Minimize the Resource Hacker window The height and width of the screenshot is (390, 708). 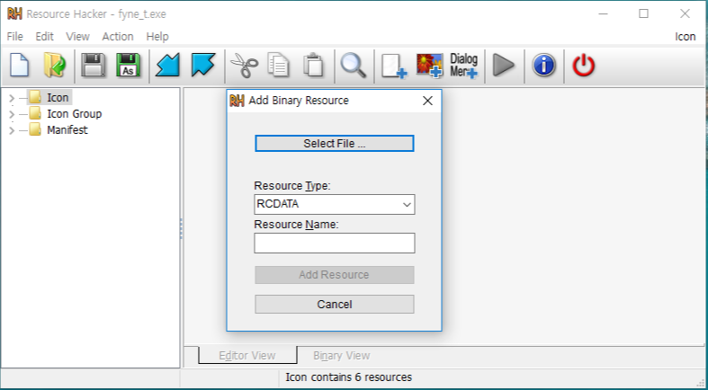point(603,13)
